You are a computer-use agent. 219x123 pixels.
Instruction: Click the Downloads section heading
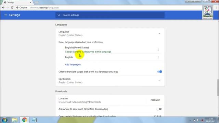pos(61,92)
